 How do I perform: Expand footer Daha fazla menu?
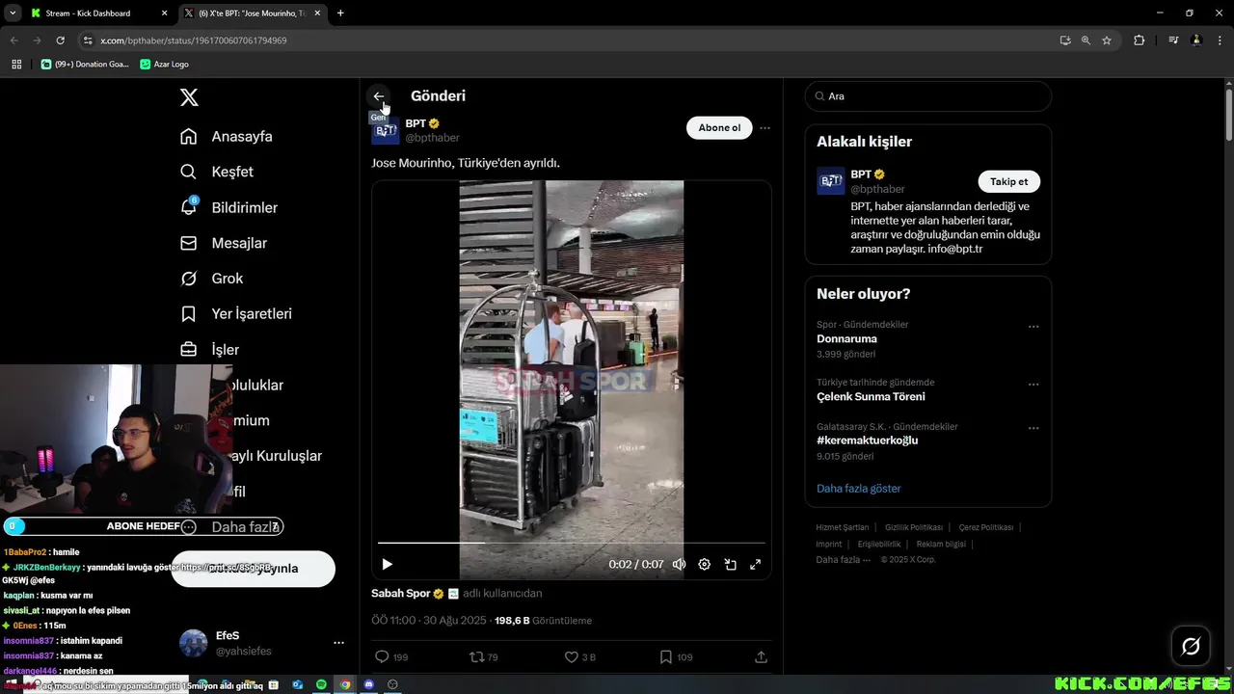[843, 560]
